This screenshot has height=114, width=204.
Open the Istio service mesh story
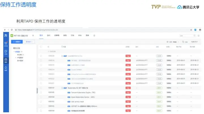click(x=78, y=102)
